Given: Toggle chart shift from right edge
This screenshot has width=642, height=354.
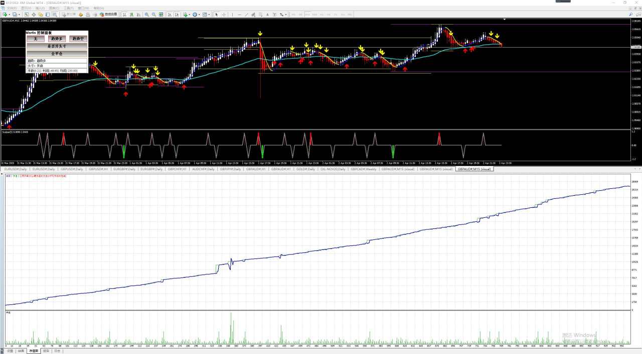Looking at the screenshot, I should [x=177, y=15].
